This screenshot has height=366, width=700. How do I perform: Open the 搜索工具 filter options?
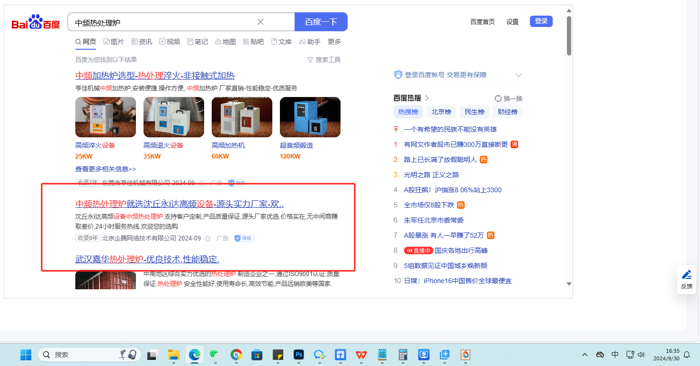(x=324, y=60)
